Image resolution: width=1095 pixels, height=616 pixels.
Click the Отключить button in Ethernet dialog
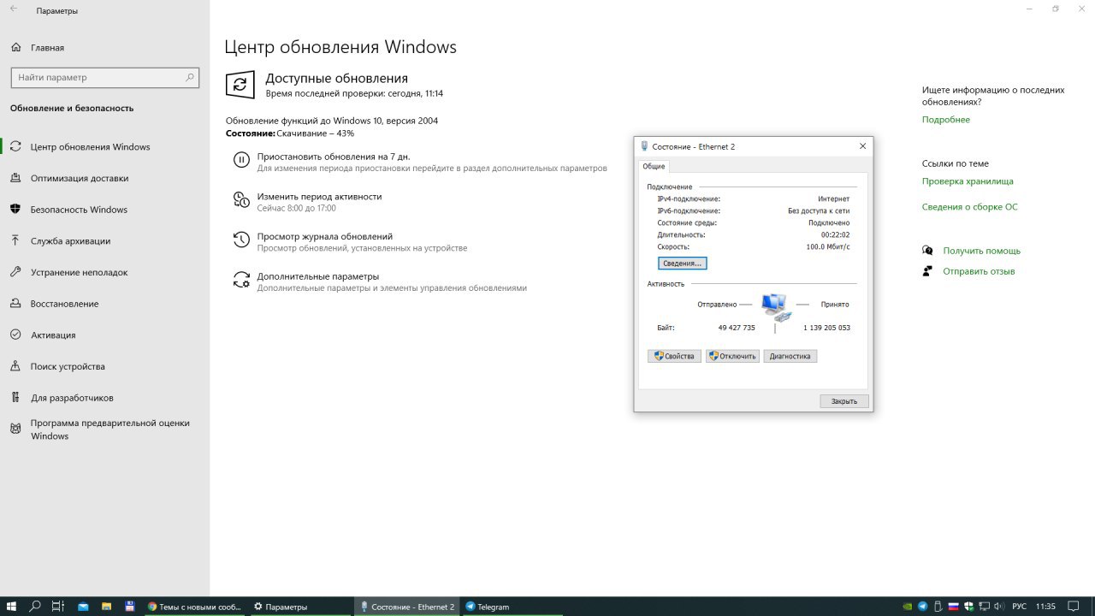[732, 356]
